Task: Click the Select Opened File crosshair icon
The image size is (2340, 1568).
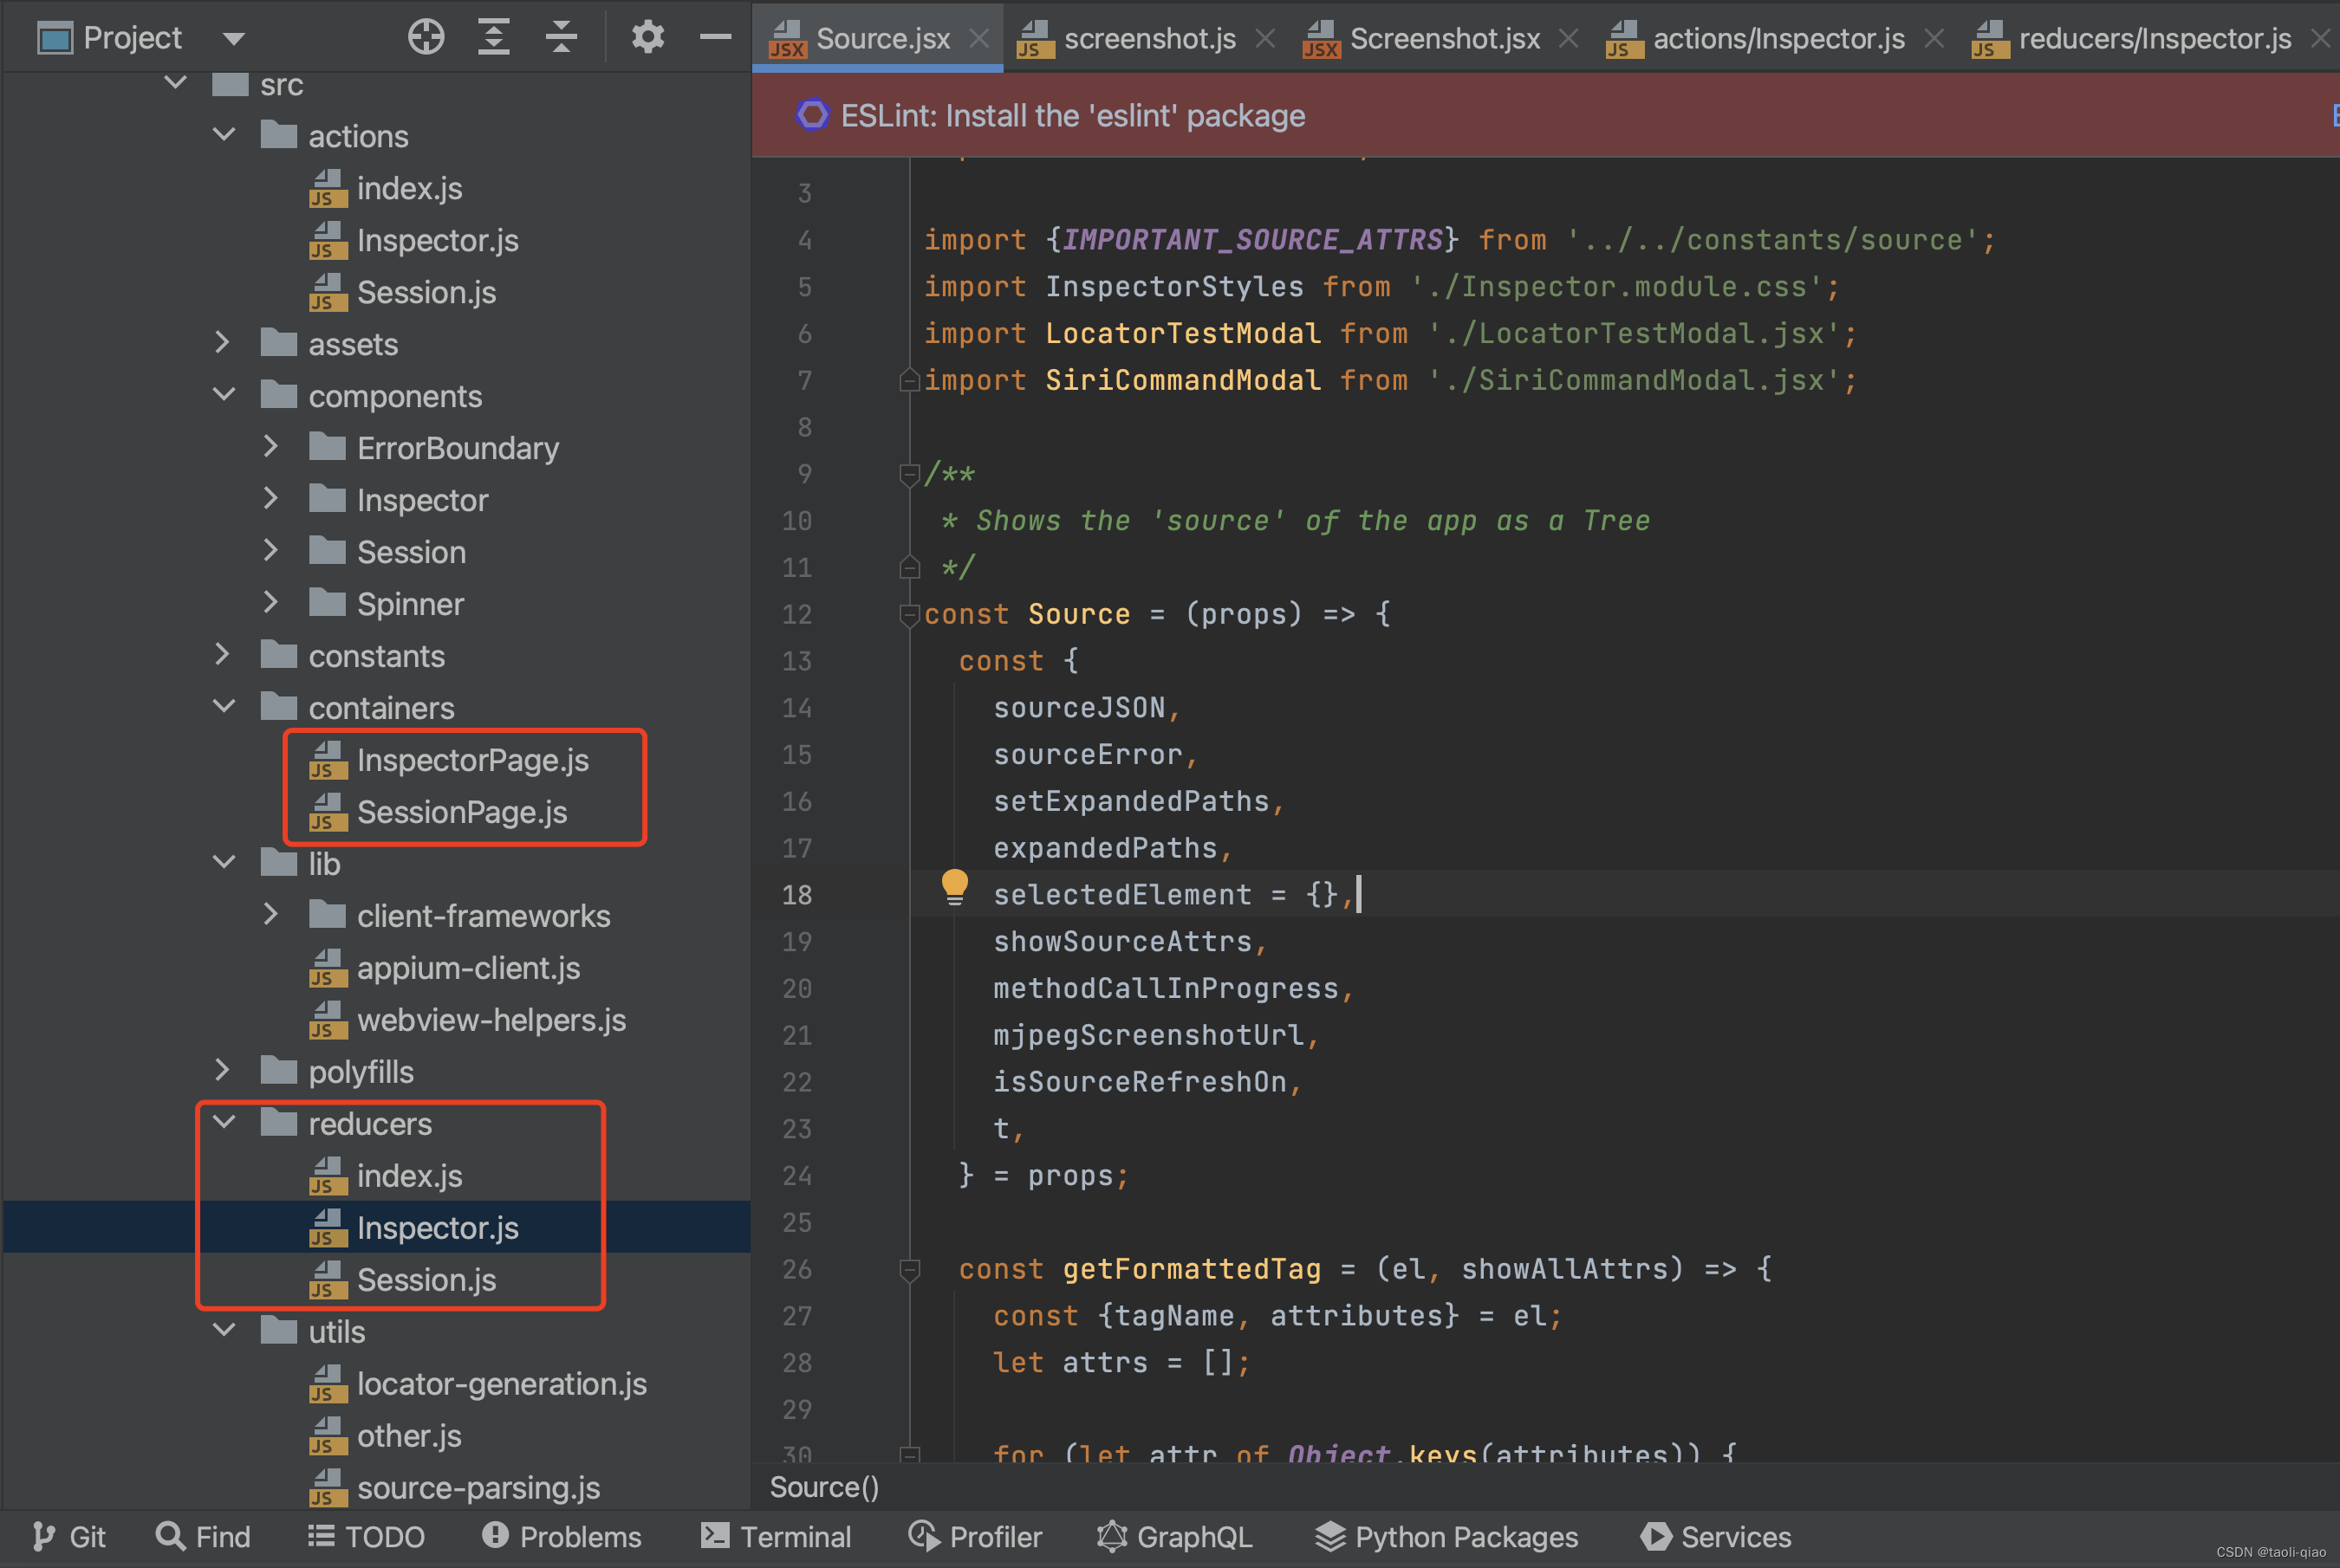Action: click(x=426, y=37)
